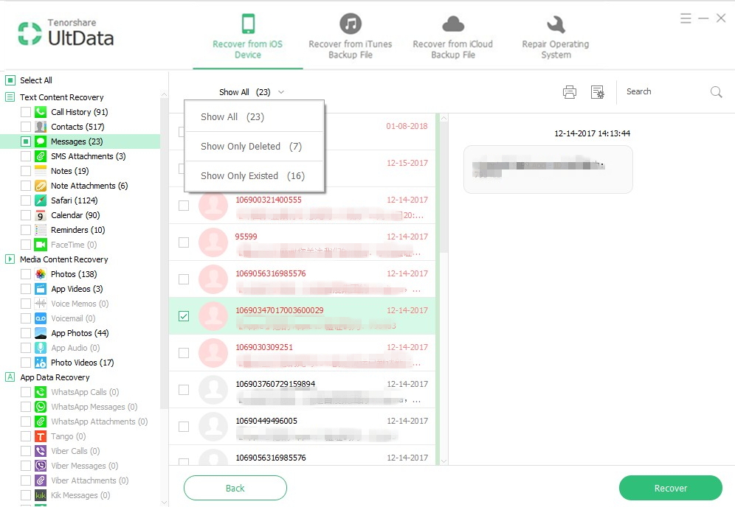This screenshot has width=735, height=507.
Task: Click the SMS Attachments paperclip icon
Action: click(x=41, y=156)
